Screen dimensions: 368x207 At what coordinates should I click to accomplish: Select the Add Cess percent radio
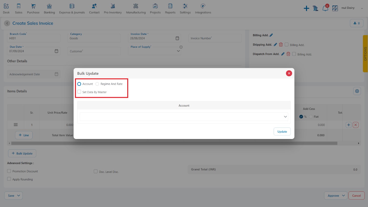pyautogui.click(x=301, y=117)
